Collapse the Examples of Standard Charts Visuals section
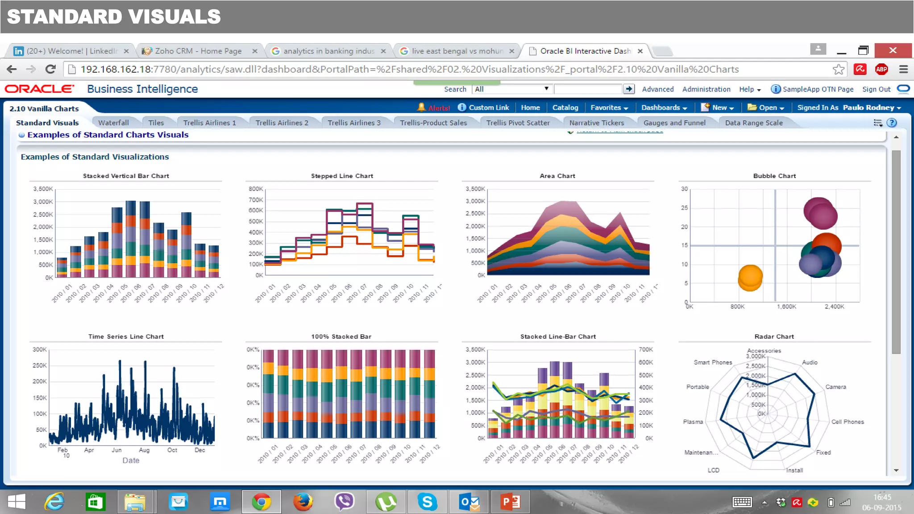Viewport: 914px width, 514px height. pos(21,135)
